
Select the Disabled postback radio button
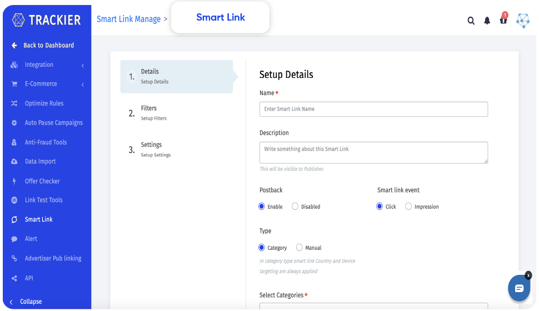[x=295, y=206]
